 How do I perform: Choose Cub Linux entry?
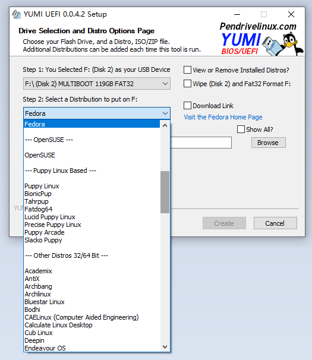pos(92,333)
